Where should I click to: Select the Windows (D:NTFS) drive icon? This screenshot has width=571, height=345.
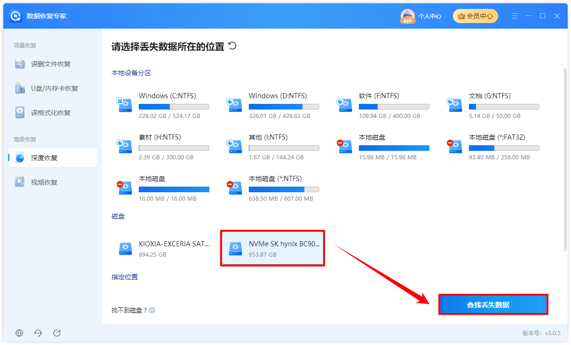(235, 105)
